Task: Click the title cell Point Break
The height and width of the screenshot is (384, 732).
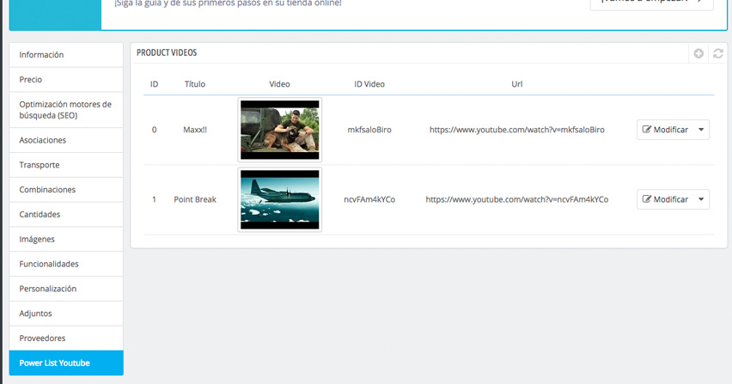Action: click(195, 199)
